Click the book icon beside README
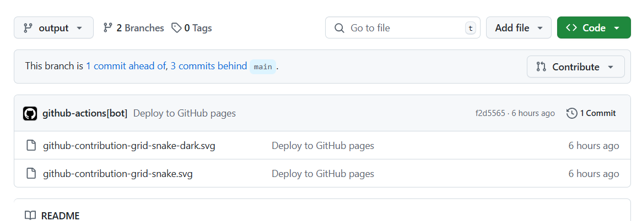Image resolution: width=642 pixels, height=221 pixels. pyautogui.click(x=30, y=216)
